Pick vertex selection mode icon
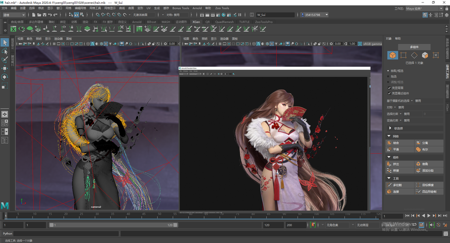 [403, 55]
